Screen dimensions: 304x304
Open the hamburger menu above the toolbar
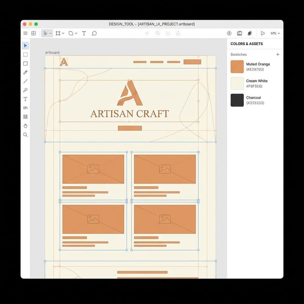coord(25,33)
